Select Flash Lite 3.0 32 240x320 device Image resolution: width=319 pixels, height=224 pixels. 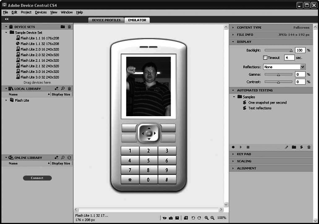(37, 77)
